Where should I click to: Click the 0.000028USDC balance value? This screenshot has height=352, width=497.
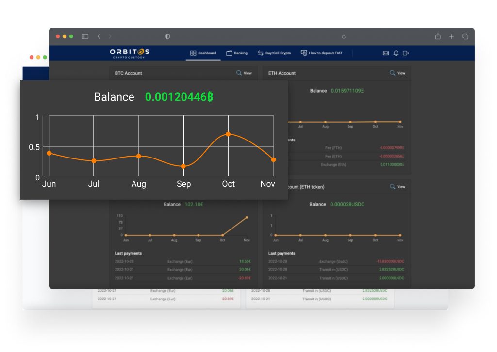347,204
